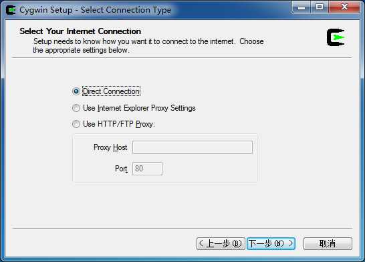Click the Proxy Host input field
The image size is (365, 262).
click(x=193, y=147)
